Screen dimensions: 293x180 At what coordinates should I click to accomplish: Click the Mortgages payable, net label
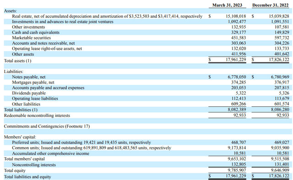pyautogui.click(x=33, y=82)
